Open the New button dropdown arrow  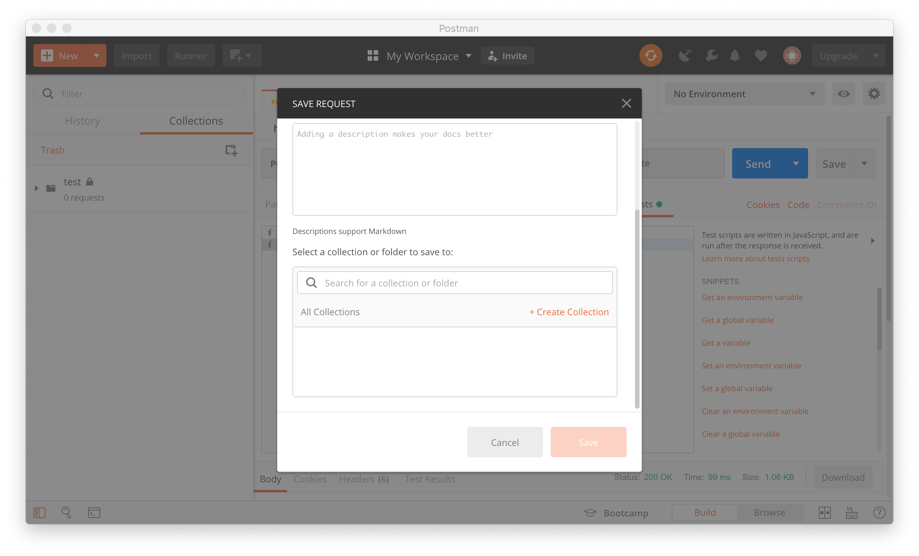click(x=96, y=55)
